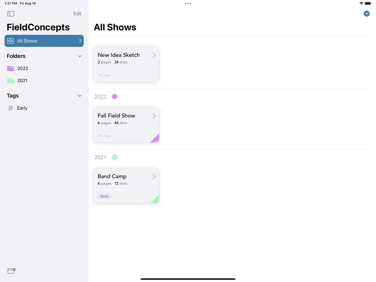376x282 pixels.
Task: Click the All Shows page heading
Action: point(115,27)
